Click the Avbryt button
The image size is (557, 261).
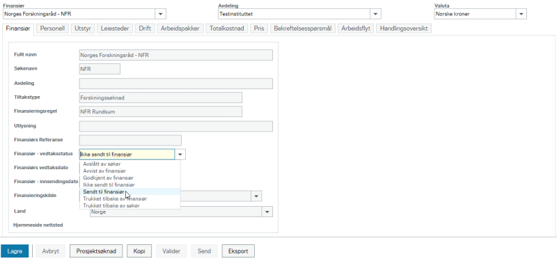51,251
